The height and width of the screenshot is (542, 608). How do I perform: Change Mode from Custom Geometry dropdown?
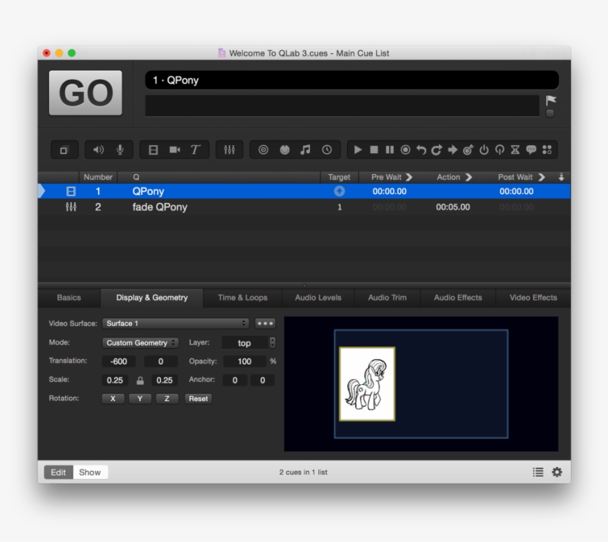click(139, 342)
